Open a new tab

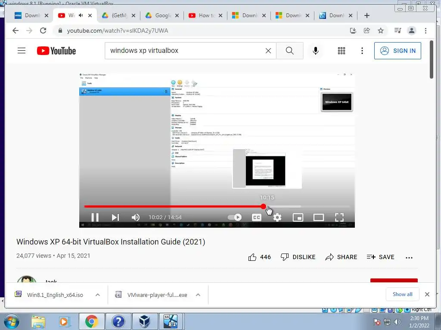(x=367, y=15)
